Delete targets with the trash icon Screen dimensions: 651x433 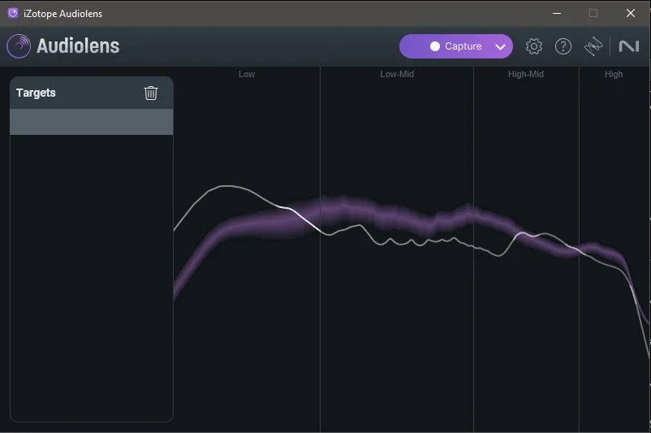pos(151,93)
